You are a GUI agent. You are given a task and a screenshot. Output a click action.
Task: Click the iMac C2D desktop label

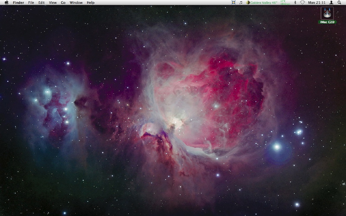click(327, 22)
